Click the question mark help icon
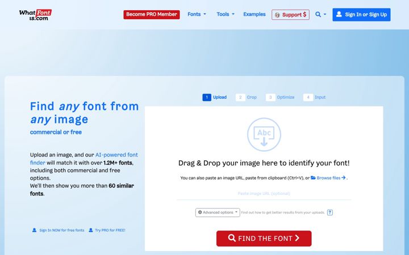Screen dimensions: 409x255 coord(329,212)
